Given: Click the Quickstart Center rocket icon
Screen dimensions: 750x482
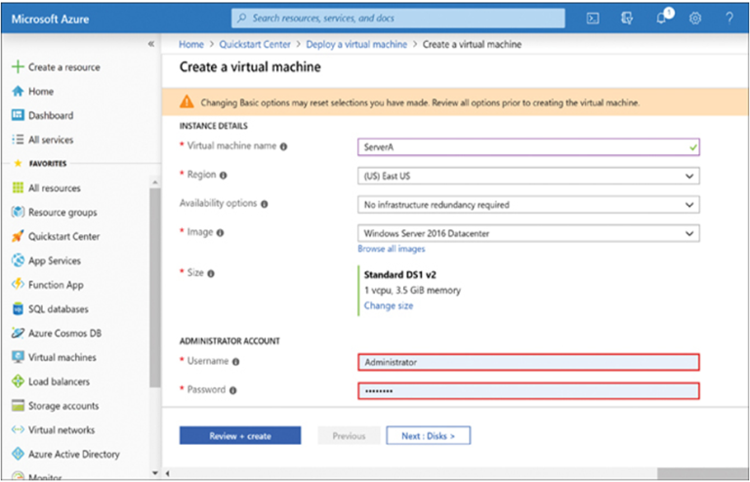Looking at the screenshot, I should (18, 236).
